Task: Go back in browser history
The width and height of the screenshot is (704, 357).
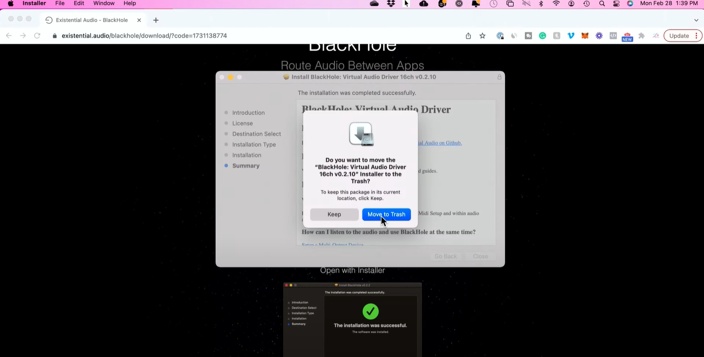Action: pos(9,36)
